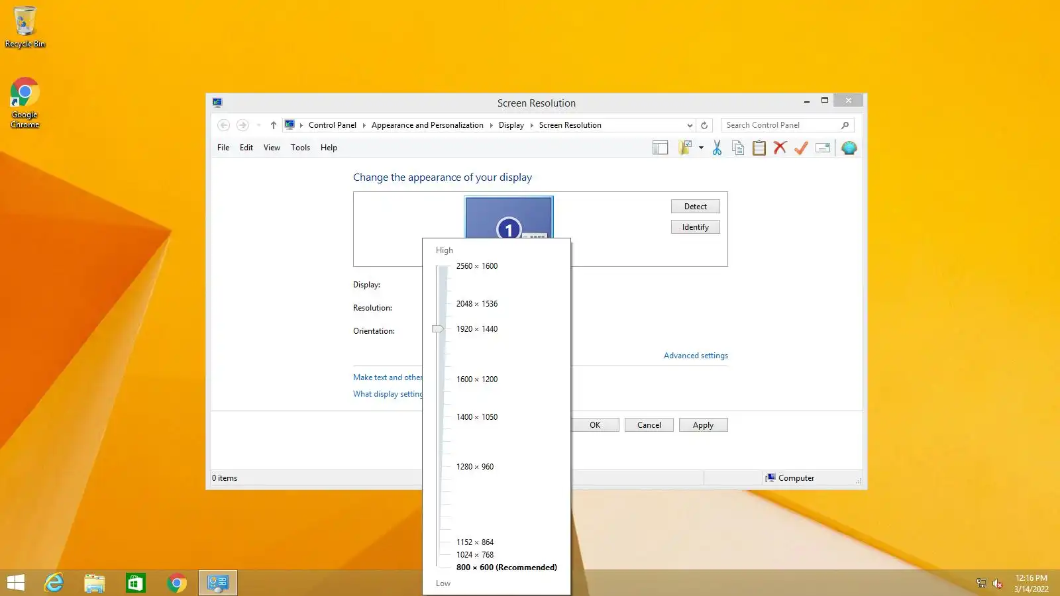This screenshot has height=596, width=1060.
Task: Open the Windows Store taskbar icon
Action: 136,583
